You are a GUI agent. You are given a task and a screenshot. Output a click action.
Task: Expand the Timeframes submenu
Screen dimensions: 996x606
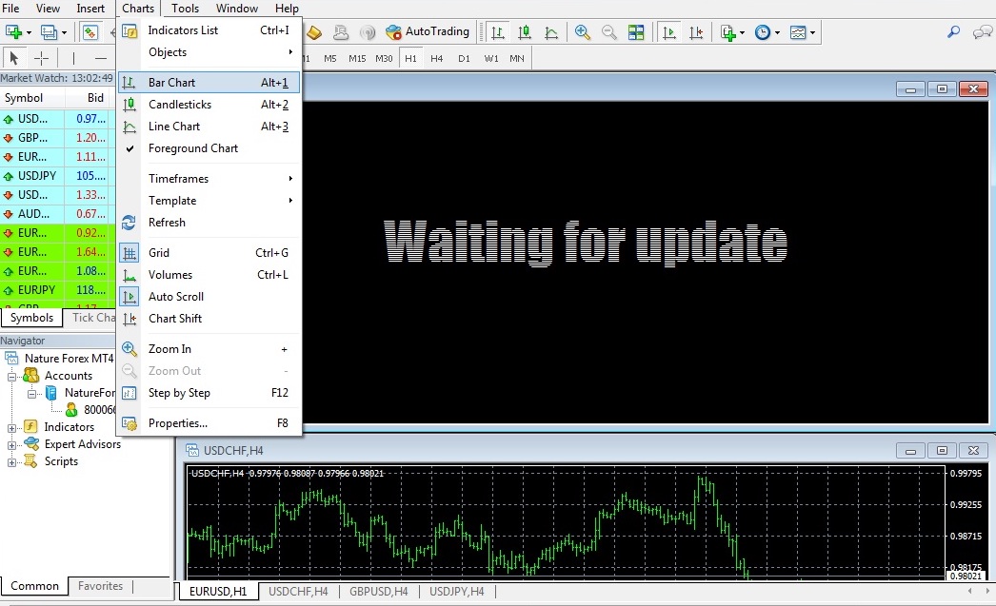click(209, 178)
